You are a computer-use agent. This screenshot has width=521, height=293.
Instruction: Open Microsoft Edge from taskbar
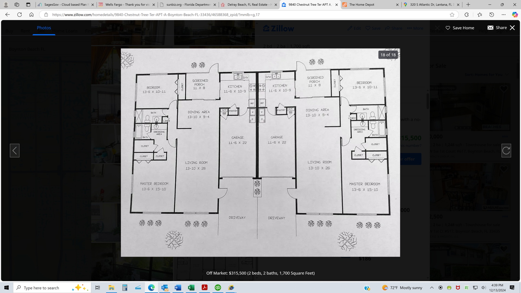pos(151,288)
